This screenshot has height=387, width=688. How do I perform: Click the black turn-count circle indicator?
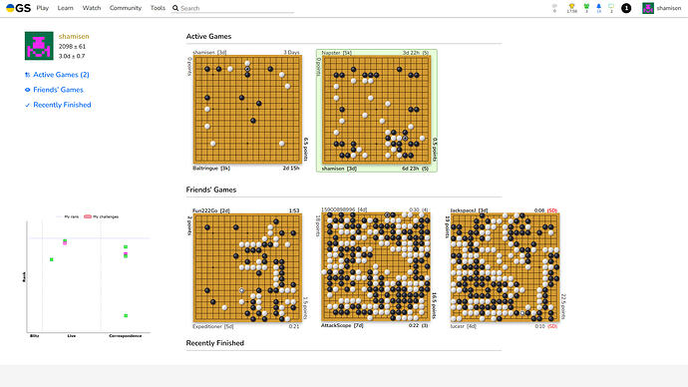point(626,8)
